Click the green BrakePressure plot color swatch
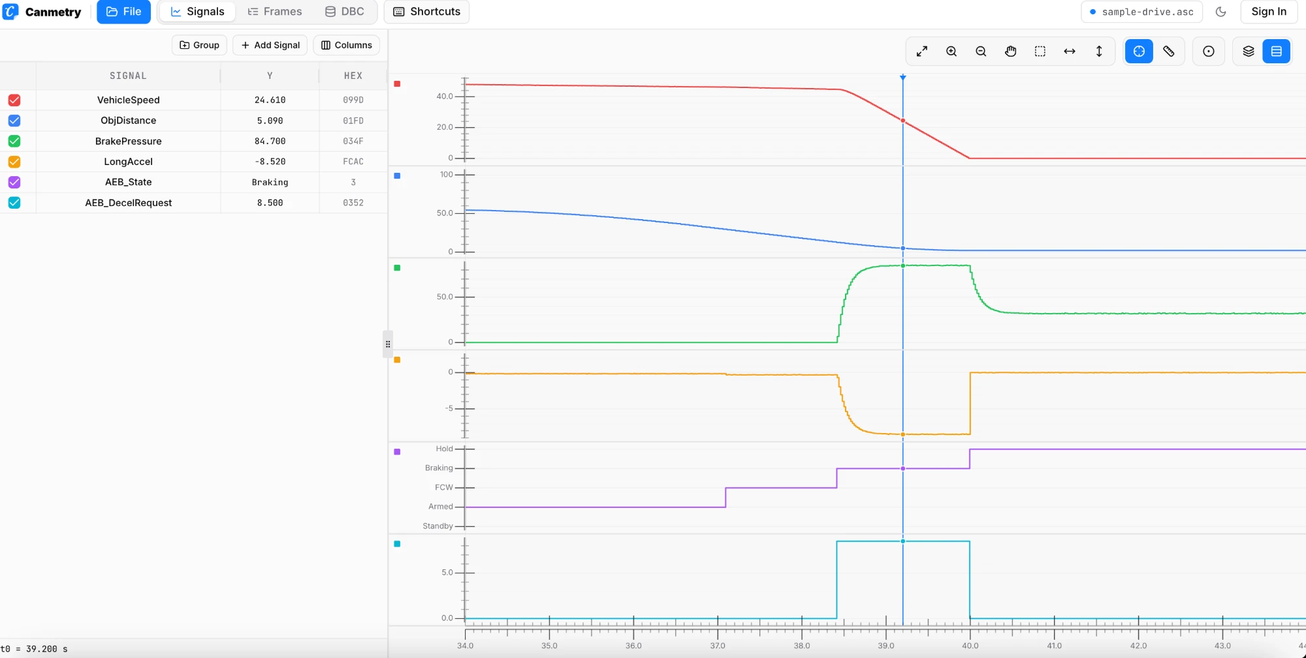This screenshot has width=1306, height=658. (397, 268)
